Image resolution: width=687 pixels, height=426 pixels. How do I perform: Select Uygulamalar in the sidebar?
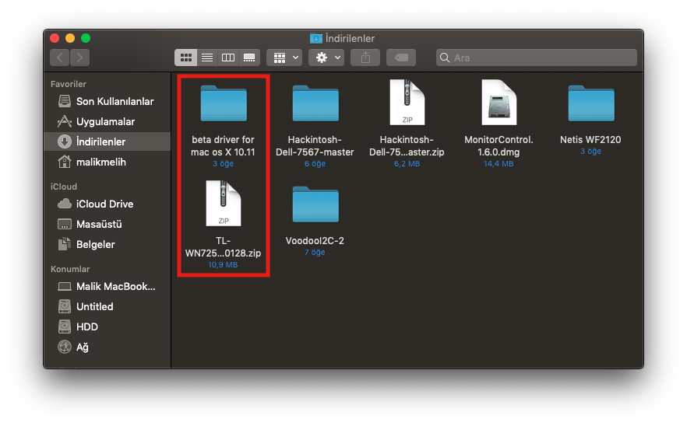pos(105,122)
